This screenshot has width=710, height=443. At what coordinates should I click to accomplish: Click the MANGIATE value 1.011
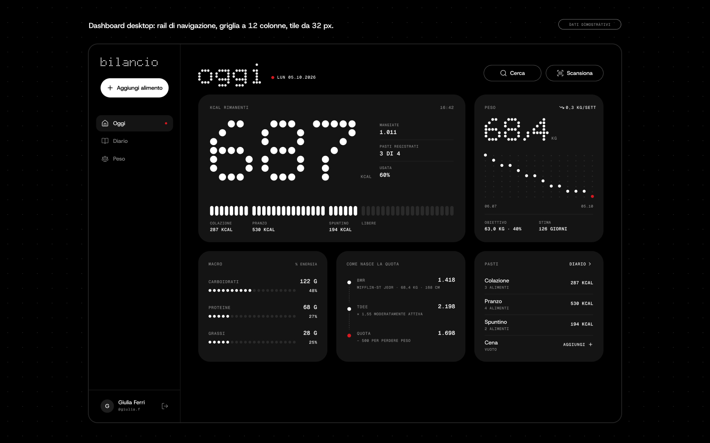[388, 132]
